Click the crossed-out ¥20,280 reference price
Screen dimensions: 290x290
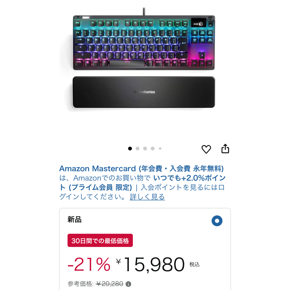(110, 284)
